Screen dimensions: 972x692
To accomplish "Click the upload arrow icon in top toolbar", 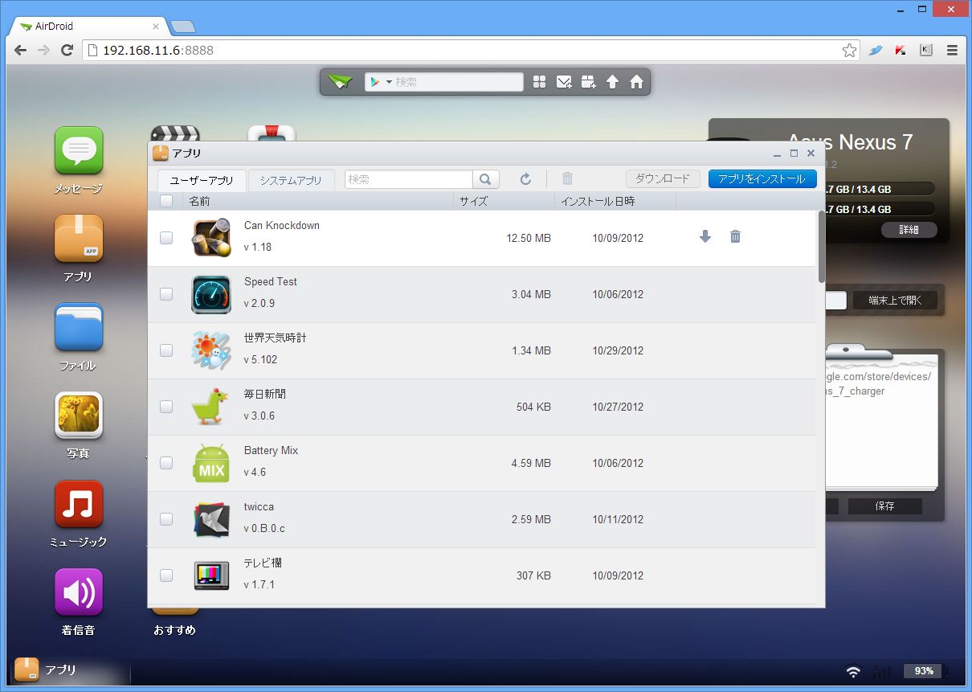I will tap(612, 82).
